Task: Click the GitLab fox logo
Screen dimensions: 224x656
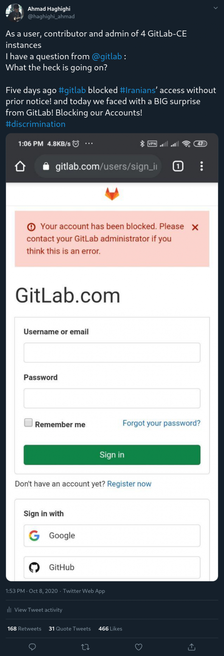Action: pyautogui.click(x=112, y=194)
